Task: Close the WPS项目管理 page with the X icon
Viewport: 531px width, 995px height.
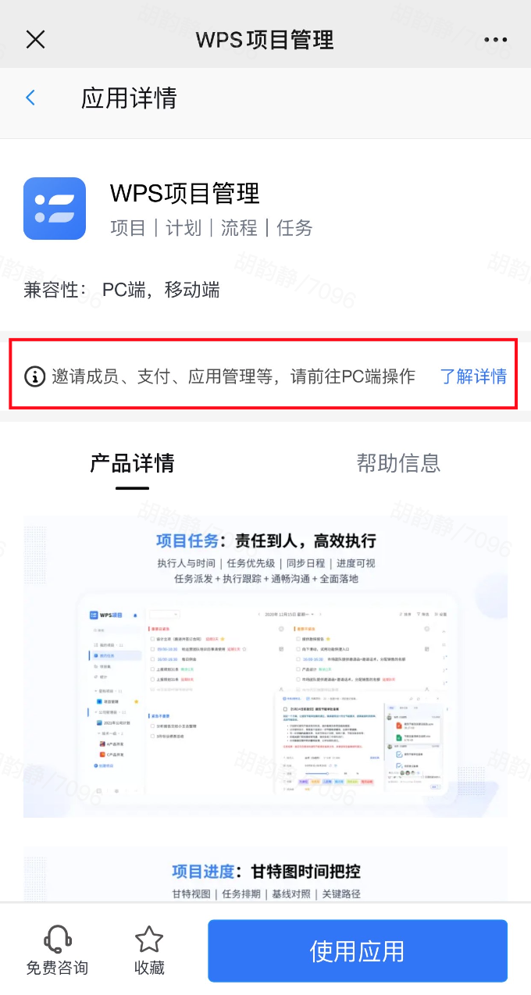Action: pyautogui.click(x=35, y=39)
